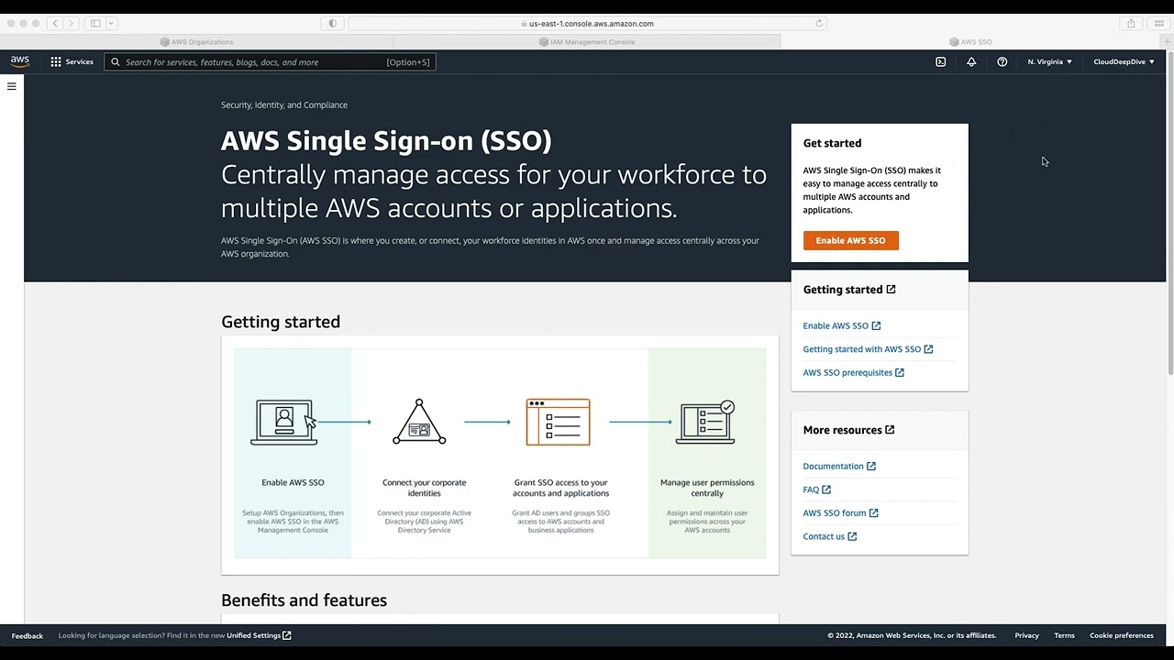Click the Services label in the top bar
Image resolution: width=1174 pixels, height=660 pixels.
click(79, 61)
